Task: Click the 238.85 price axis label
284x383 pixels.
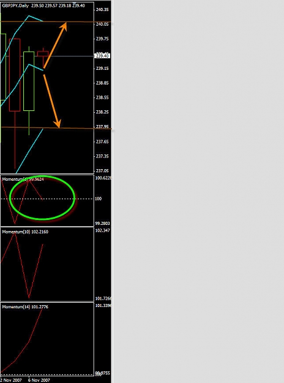Action: (x=102, y=83)
